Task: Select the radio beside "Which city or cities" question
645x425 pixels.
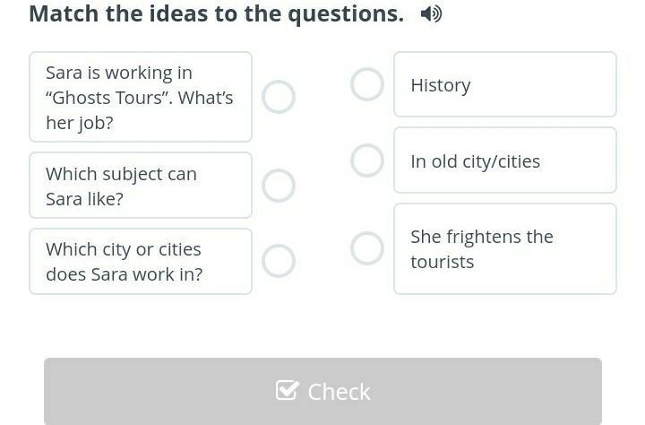Action: tap(279, 261)
